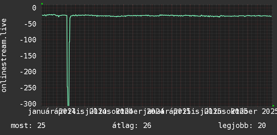Click the green arrow ending the horizontal axis
Viewport: 277px width, 135px height.
coord(273,106)
